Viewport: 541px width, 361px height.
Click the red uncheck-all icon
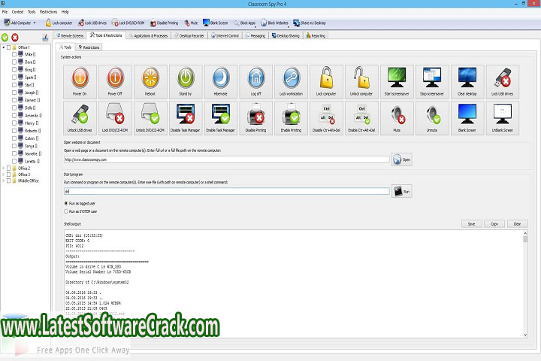tap(15, 38)
